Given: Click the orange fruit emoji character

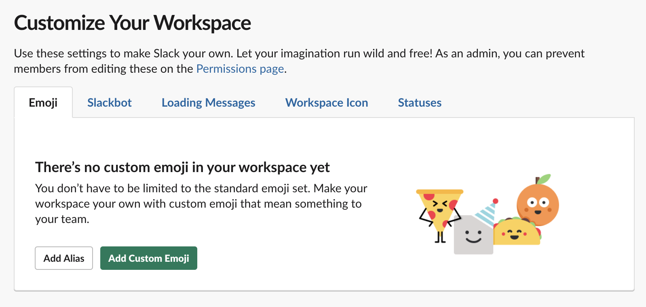Looking at the screenshot, I should [538, 200].
